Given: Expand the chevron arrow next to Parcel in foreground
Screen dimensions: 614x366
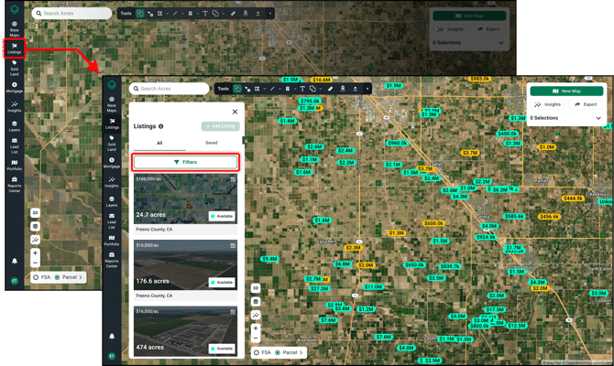Looking at the screenshot, I should pyautogui.click(x=302, y=351).
